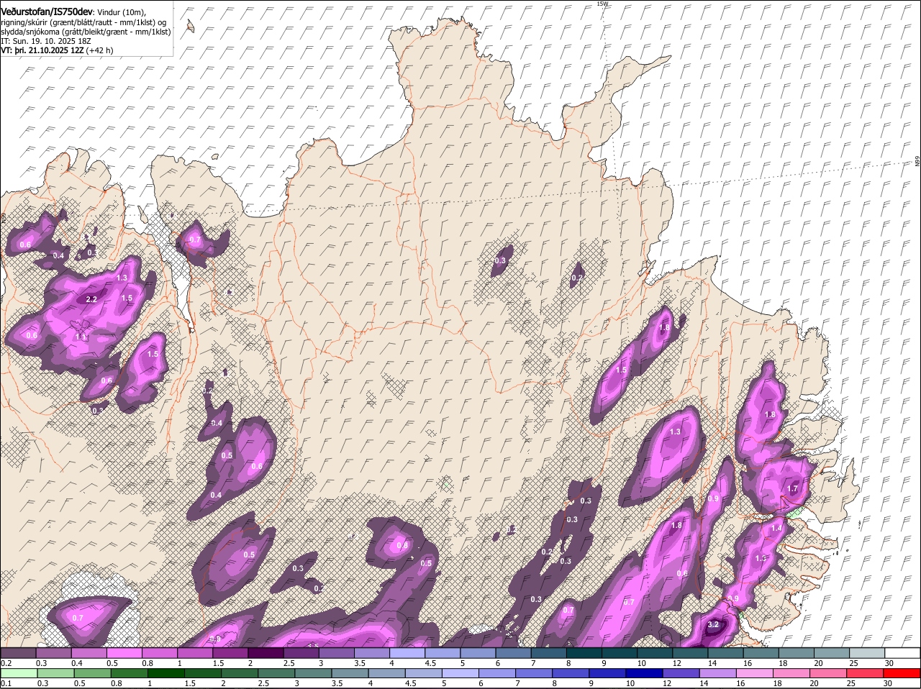The width and height of the screenshot is (921, 689).
Task: Click the 'slydda/snjókoma (grátt/bleikt/grænt' legend description line
Action: [86, 32]
